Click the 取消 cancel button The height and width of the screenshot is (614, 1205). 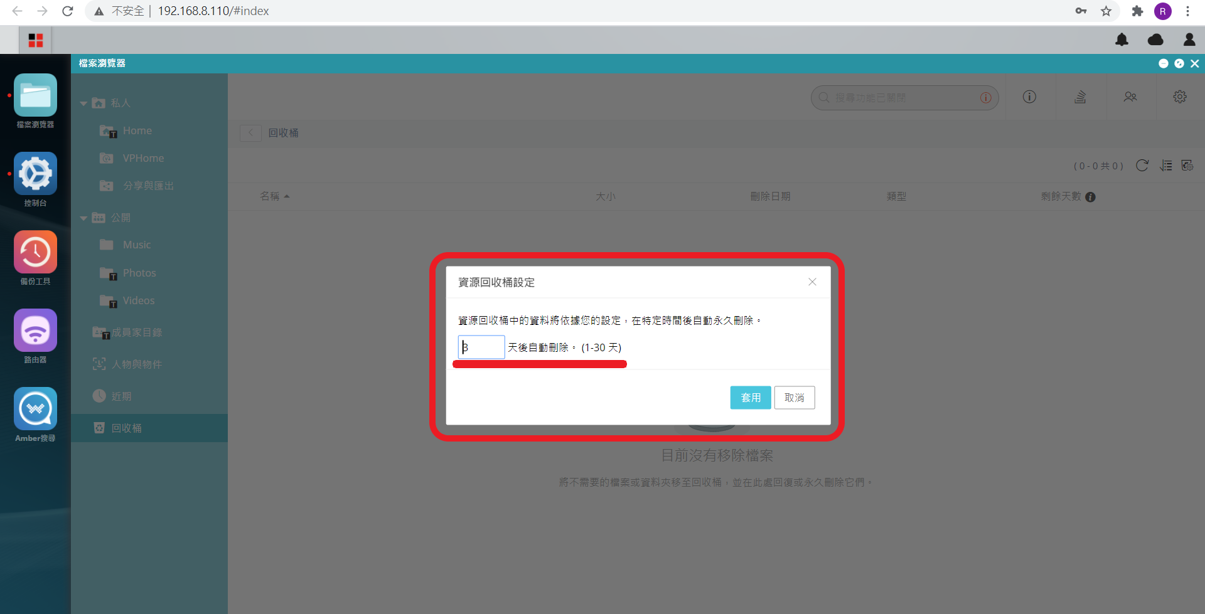coord(795,398)
